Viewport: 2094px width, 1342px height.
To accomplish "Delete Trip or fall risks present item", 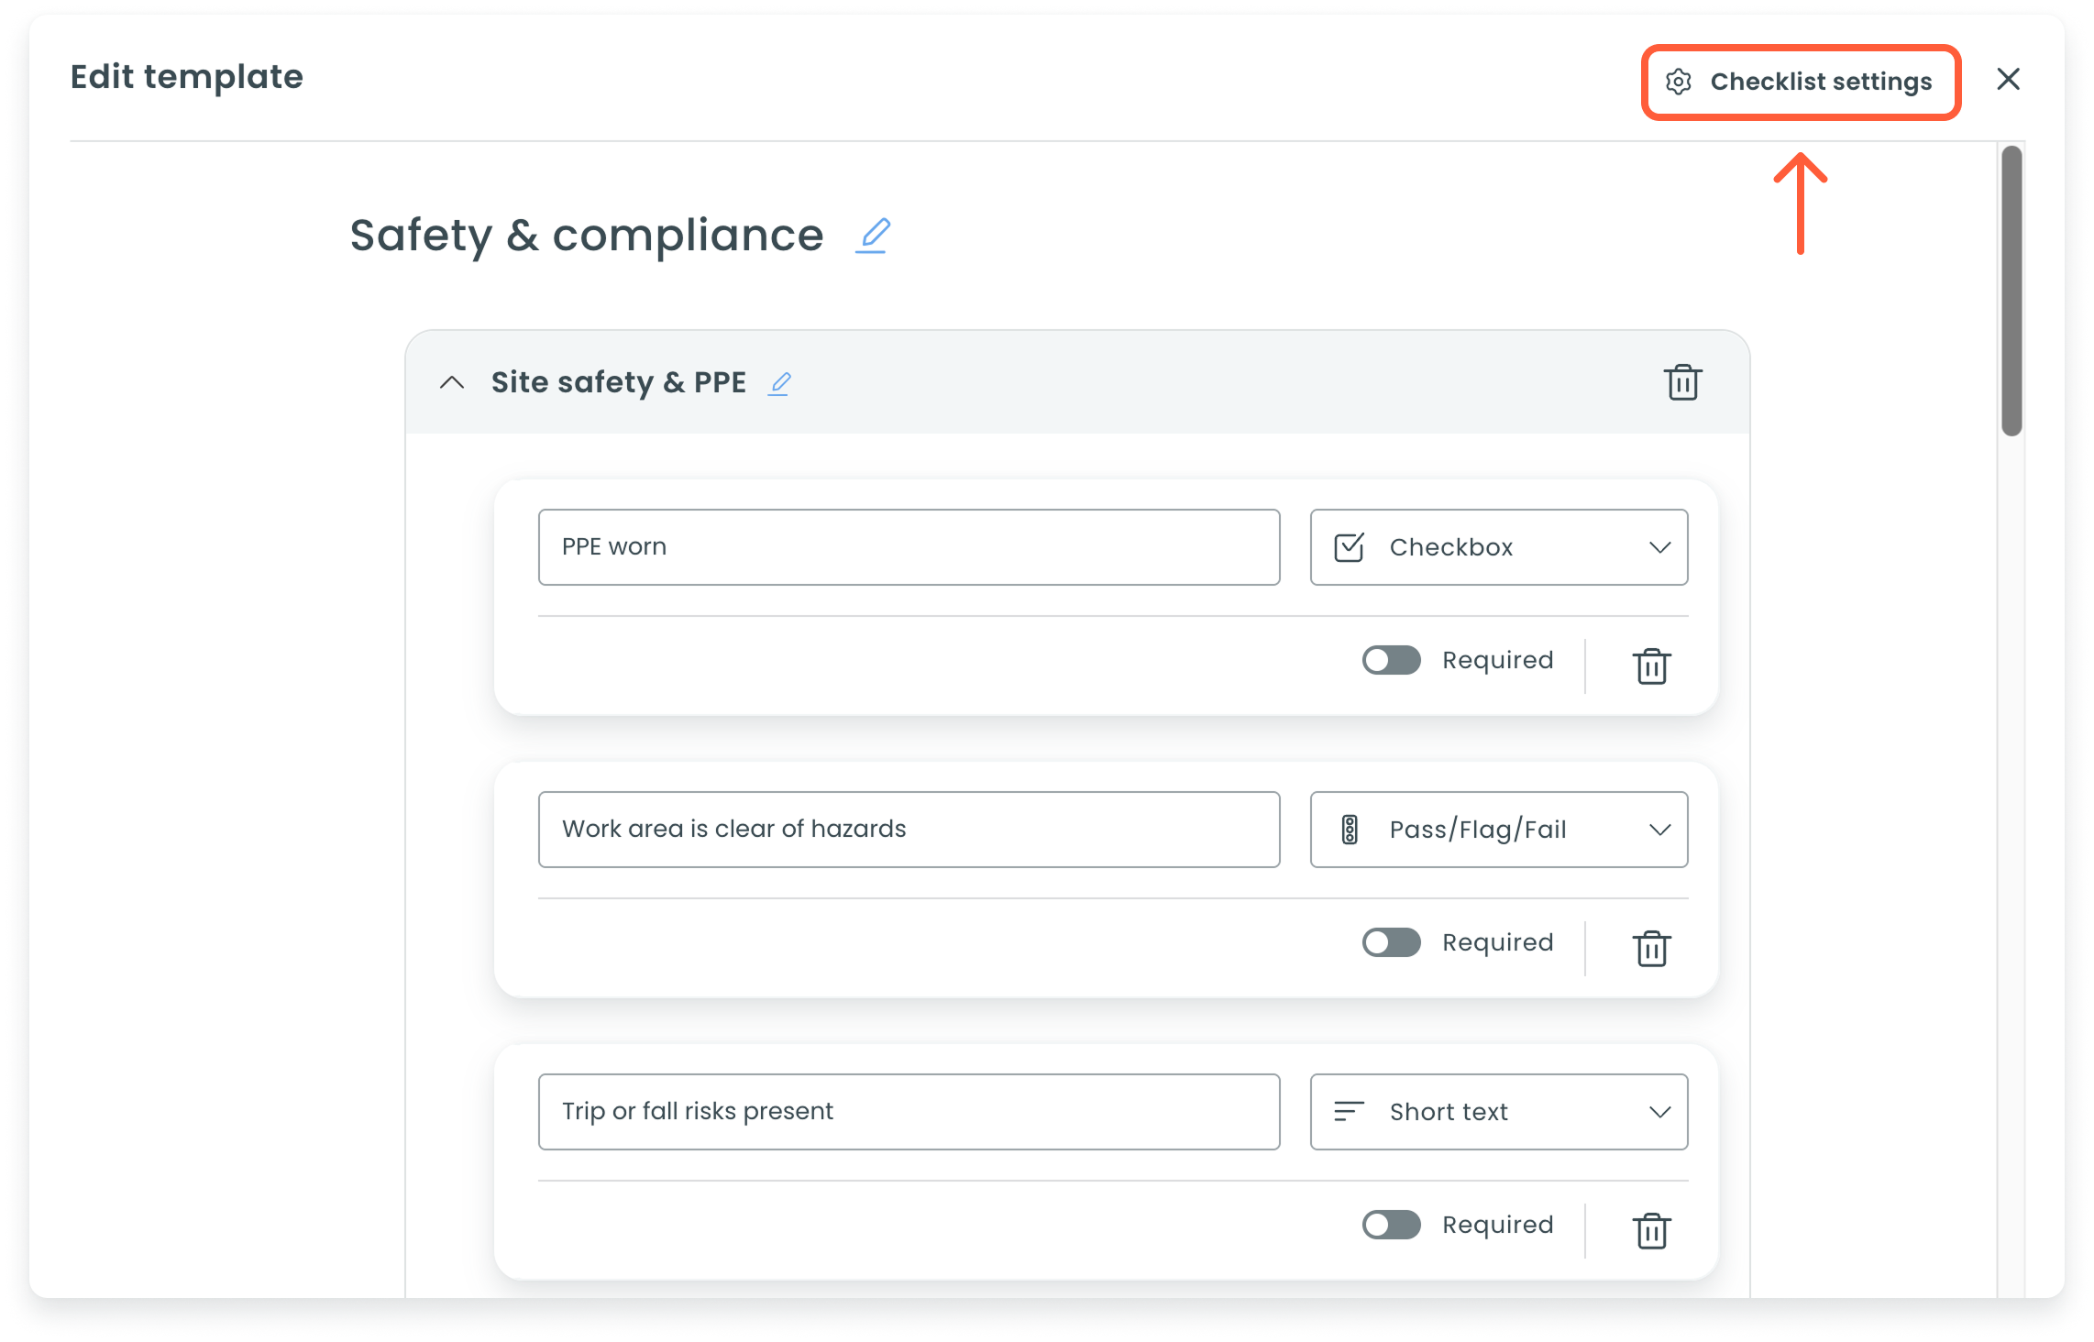I will coord(1651,1230).
